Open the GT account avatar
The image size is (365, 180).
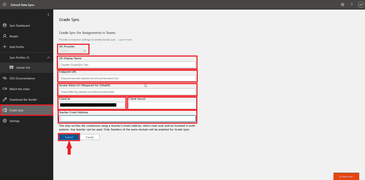361,5
